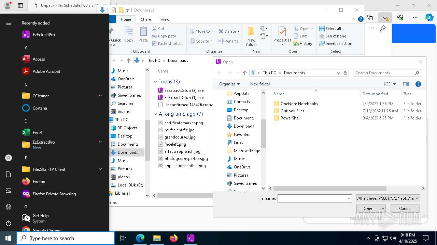Click Search Documents field
Screen dimensions: 437x245
tap(384, 73)
